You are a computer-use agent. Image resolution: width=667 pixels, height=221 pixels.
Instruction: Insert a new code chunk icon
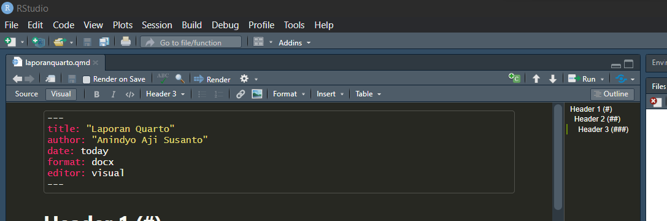point(514,79)
